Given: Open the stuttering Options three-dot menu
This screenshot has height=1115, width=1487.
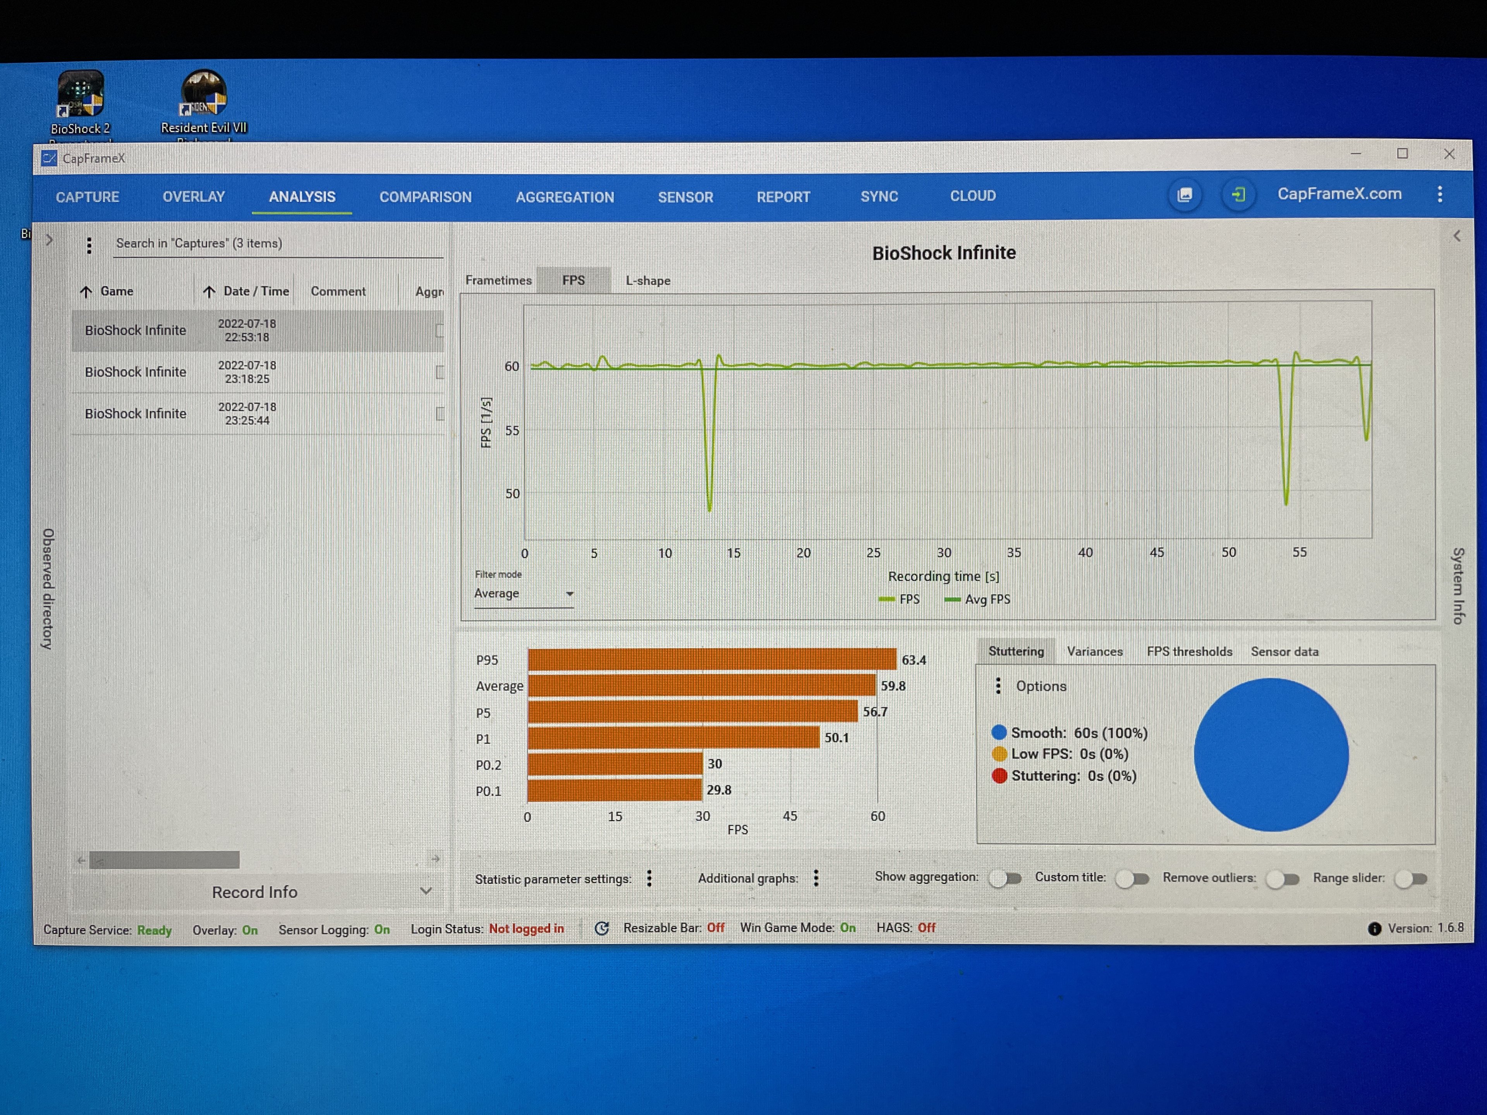Looking at the screenshot, I should point(998,686).
